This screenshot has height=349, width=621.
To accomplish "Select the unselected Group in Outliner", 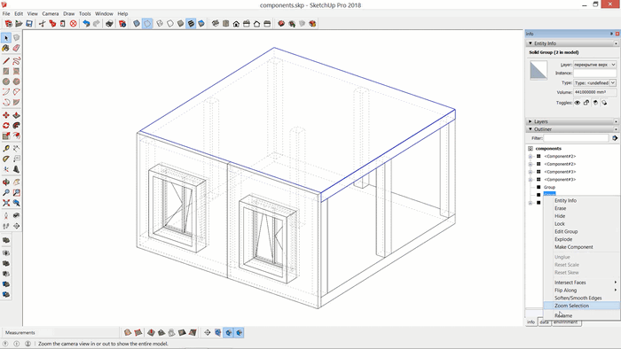I will 549,187.
